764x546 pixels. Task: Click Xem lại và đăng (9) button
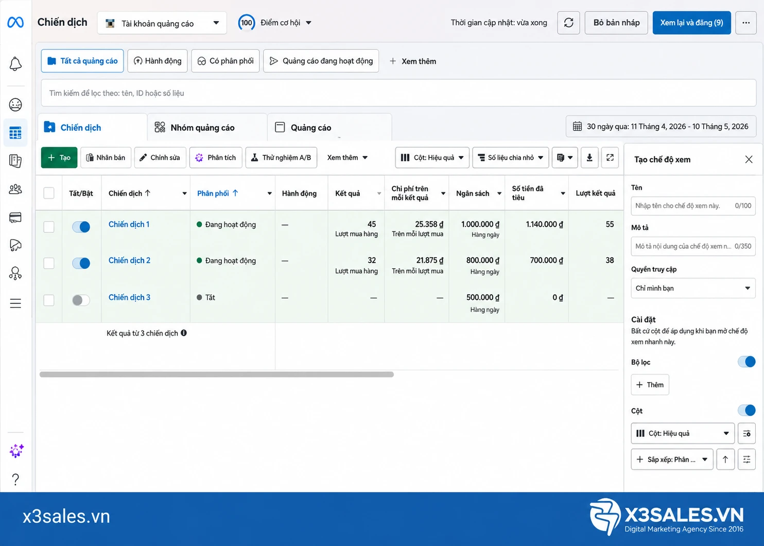coord(691,23)
